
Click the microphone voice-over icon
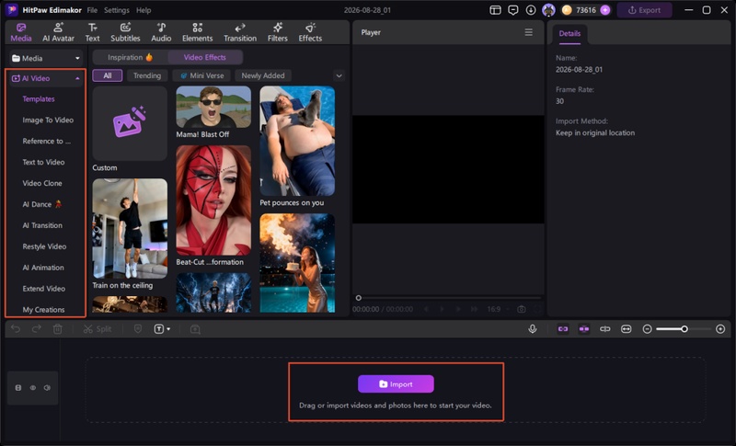point(533,329)
